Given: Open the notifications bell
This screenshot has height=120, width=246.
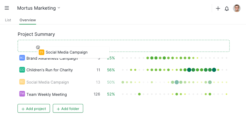Looking at the screenshot, I should pos(227,8).
